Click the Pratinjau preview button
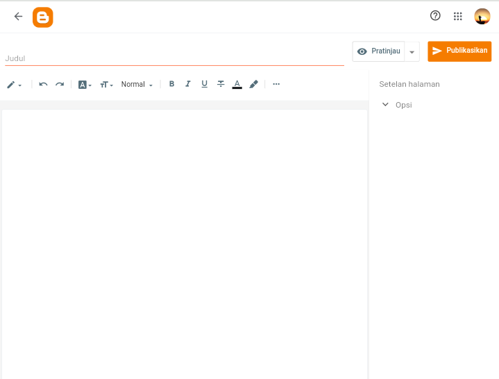 point(378,51)
